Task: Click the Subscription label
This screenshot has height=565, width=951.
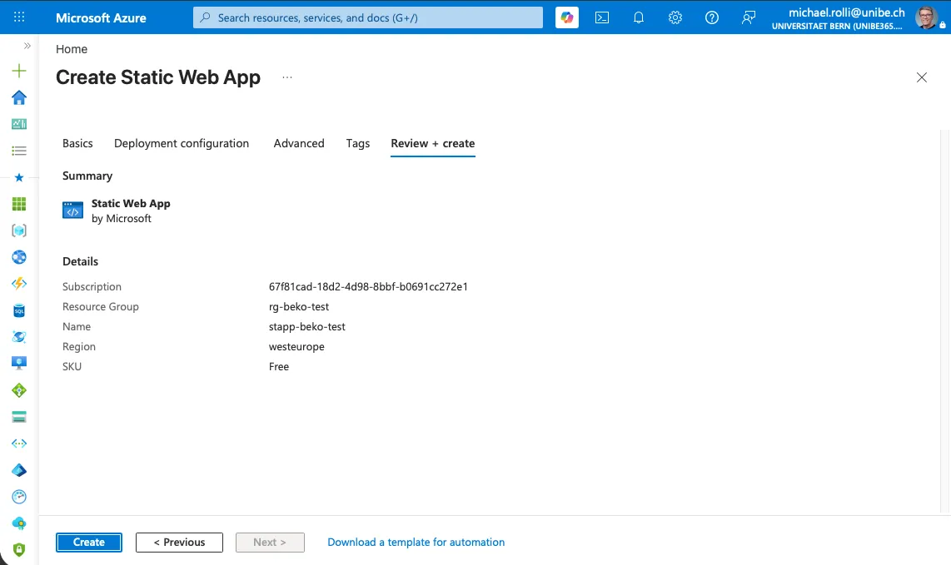Action: (x=92, y=287)
